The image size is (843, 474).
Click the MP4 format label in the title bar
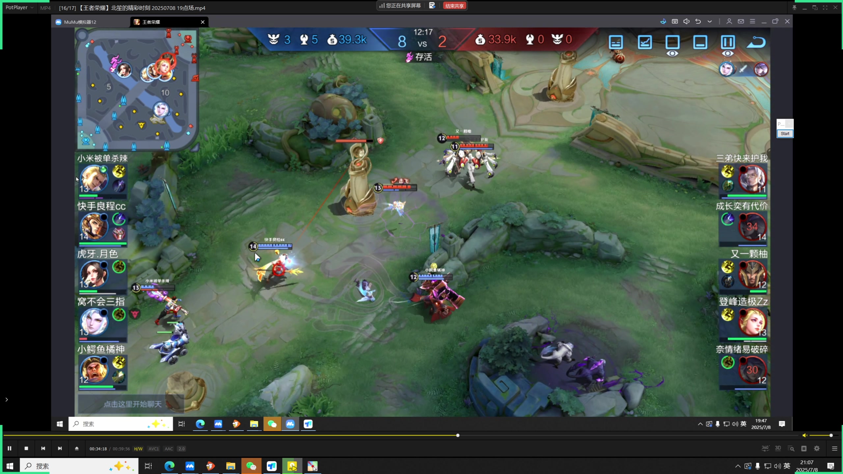click(x=45, y=8)
